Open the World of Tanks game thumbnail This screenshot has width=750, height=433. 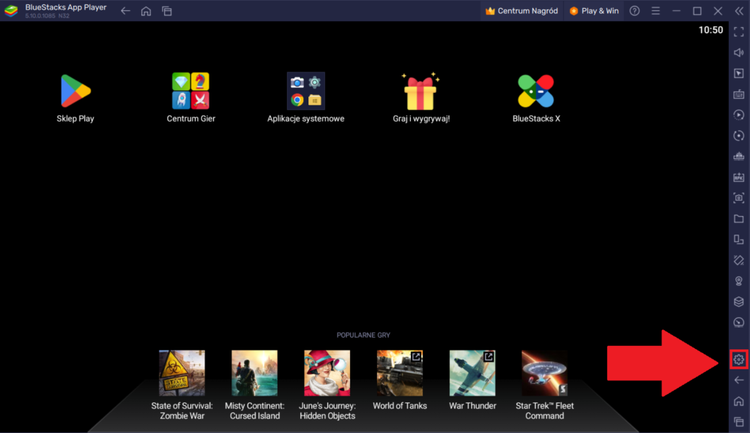pyautogui.click(x=399, y=372)
